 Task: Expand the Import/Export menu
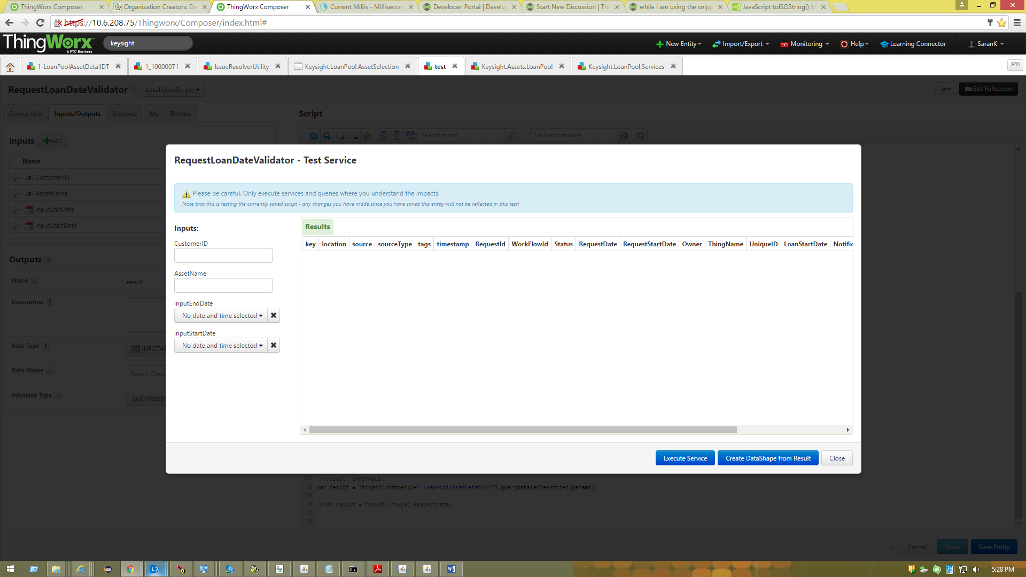pos(741,44)
